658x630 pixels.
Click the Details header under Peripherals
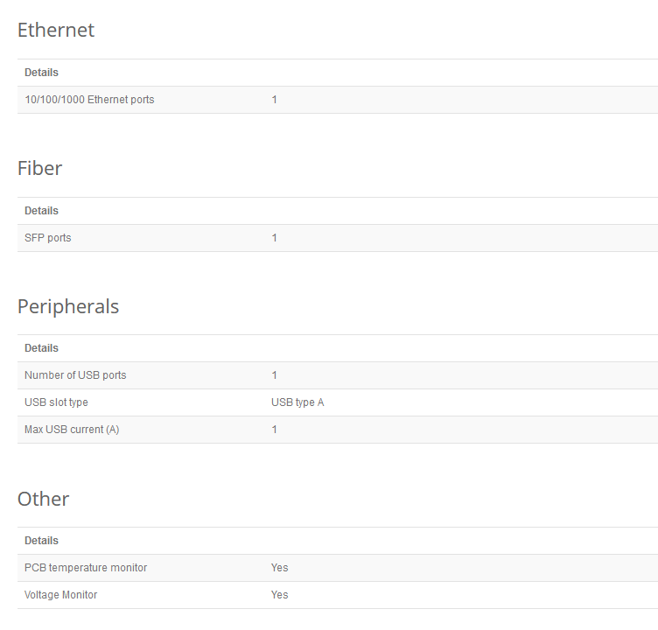[x=42, y=348]
